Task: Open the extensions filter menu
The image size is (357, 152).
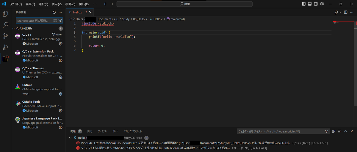Action: click(x=60, y=21)
